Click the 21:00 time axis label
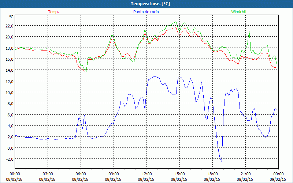Viewport: 293px width, 183px height. [x=245, y=174]
